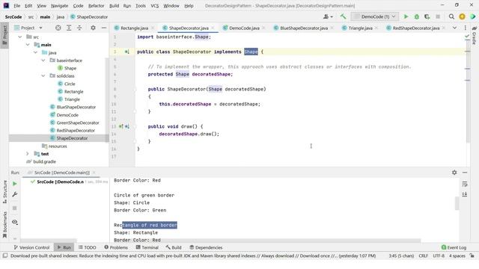Open user account icon dropdown
Screen dimensions: 479x269
tap(328, 16)
